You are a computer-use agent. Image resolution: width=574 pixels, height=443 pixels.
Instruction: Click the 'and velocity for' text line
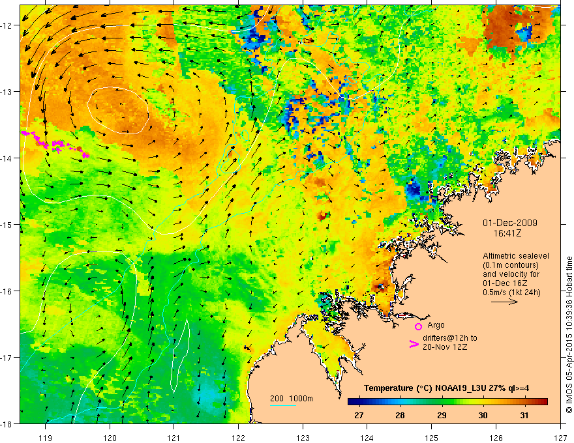coord(511,274)
